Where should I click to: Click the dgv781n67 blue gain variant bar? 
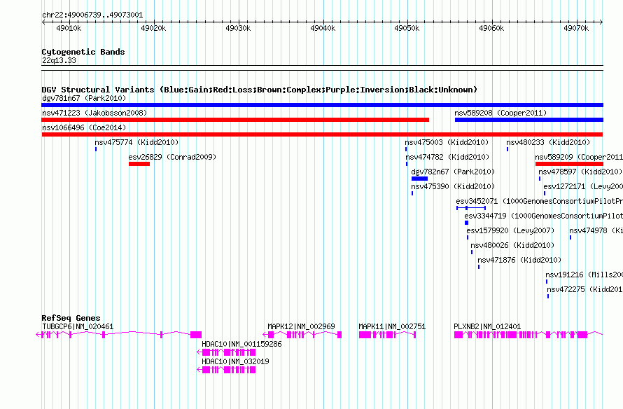[322, 105]
